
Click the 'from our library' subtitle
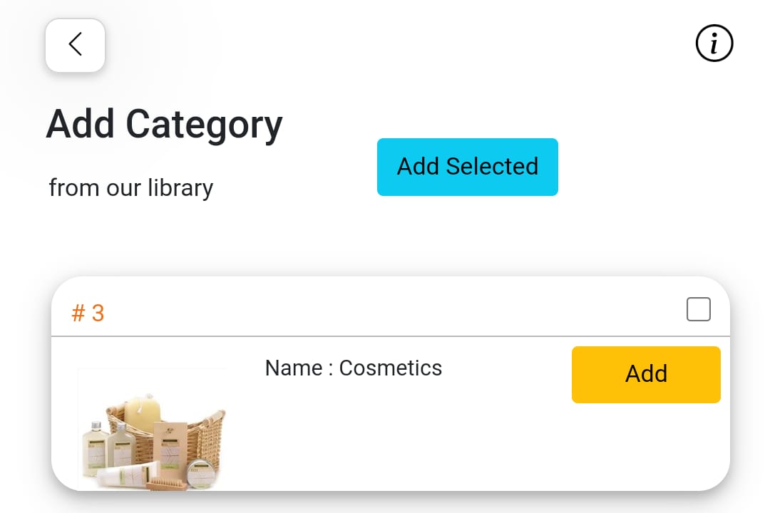(x=131, y=188)
